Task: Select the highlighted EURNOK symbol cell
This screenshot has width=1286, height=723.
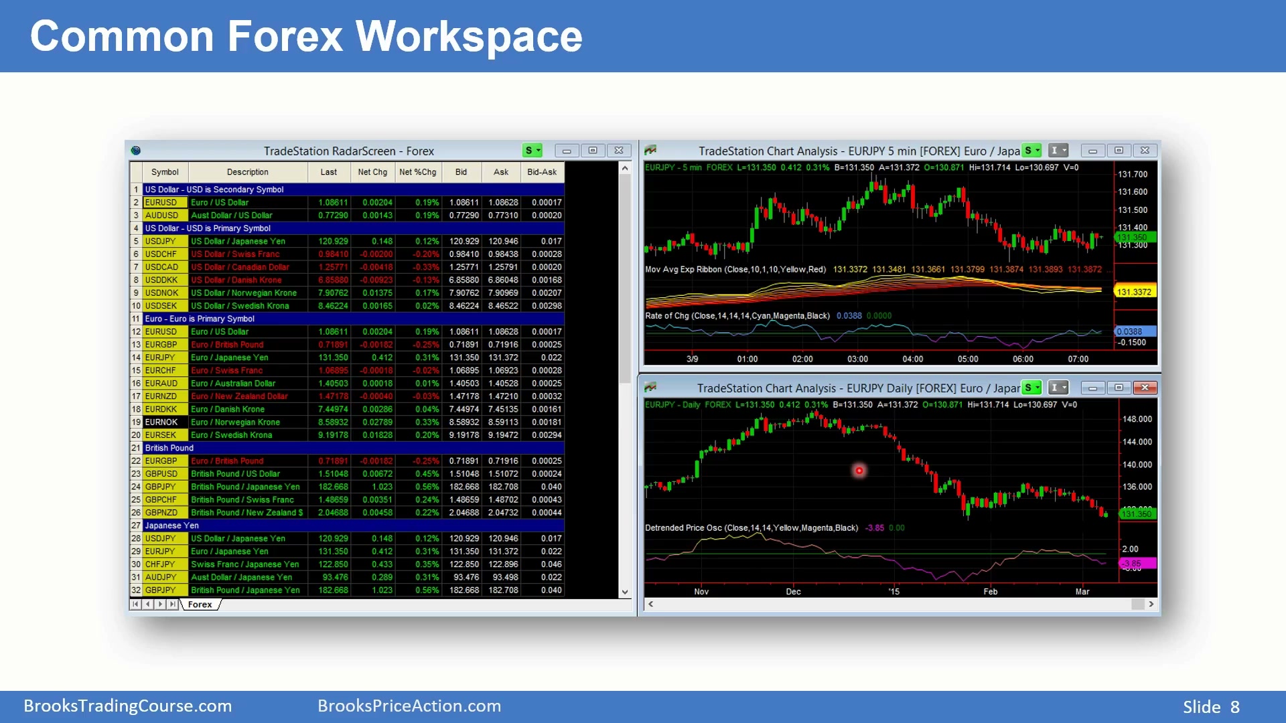Action: [x=165, y=422]
